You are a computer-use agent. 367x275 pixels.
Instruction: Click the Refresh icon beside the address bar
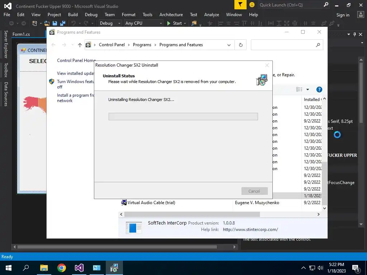[x=240, y=45]
